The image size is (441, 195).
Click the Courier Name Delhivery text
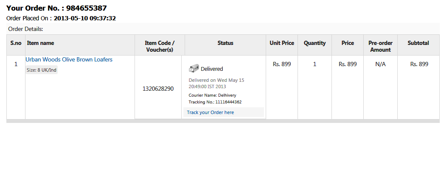212,95
